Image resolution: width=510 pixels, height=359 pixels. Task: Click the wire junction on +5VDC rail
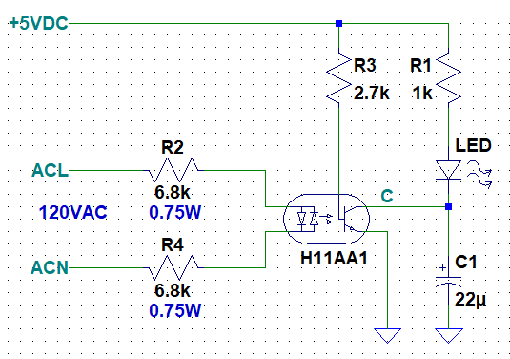[x=339, y=24]
